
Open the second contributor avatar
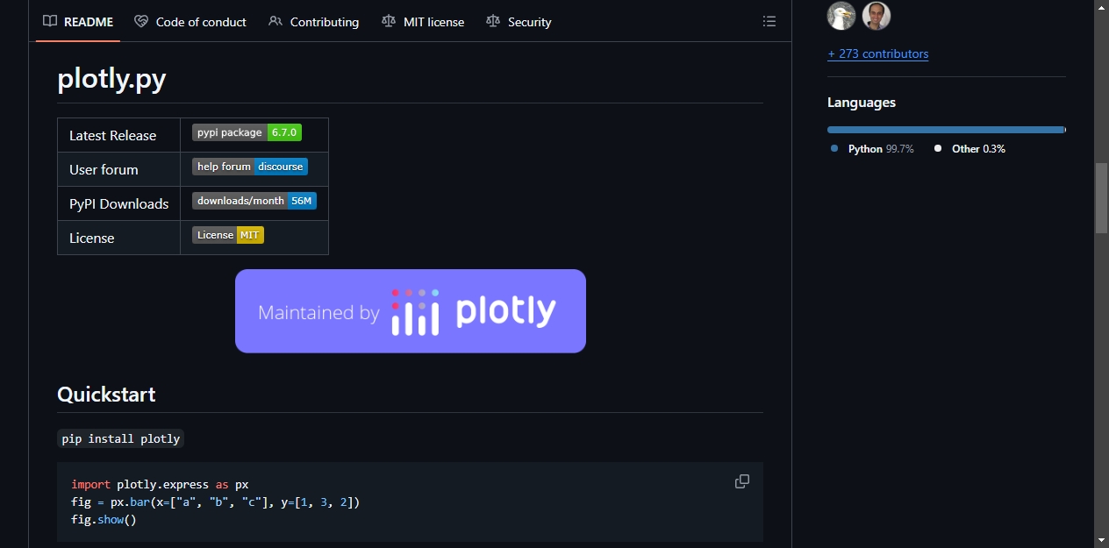coord(876,16)
